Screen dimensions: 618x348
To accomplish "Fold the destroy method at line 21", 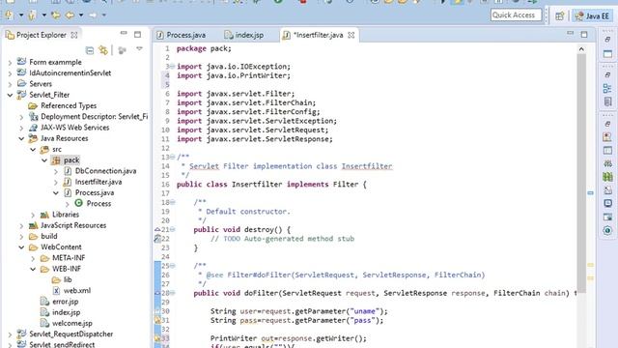I will tap(173, 229).
